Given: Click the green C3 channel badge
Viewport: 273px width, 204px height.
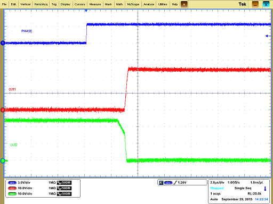Looking at the screenshot, I should tap(12, 194).
